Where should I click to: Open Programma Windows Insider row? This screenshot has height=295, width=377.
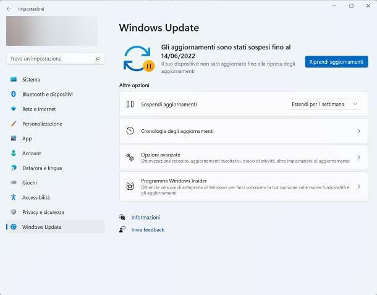(244, 186)
